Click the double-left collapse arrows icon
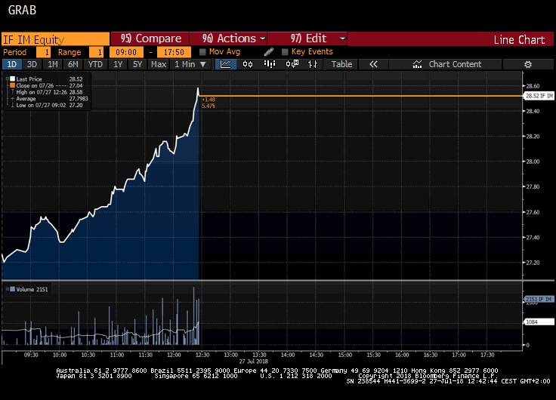 click(x=373, y=64)
